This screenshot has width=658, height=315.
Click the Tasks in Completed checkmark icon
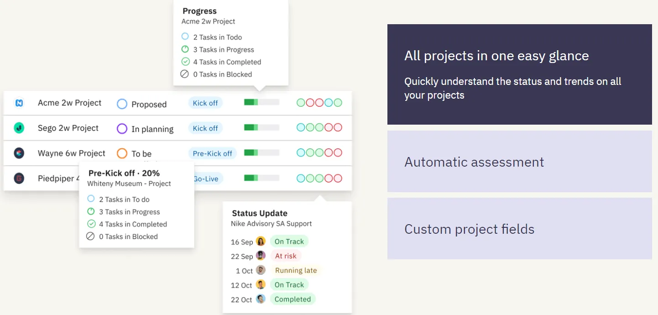[184, 62]
